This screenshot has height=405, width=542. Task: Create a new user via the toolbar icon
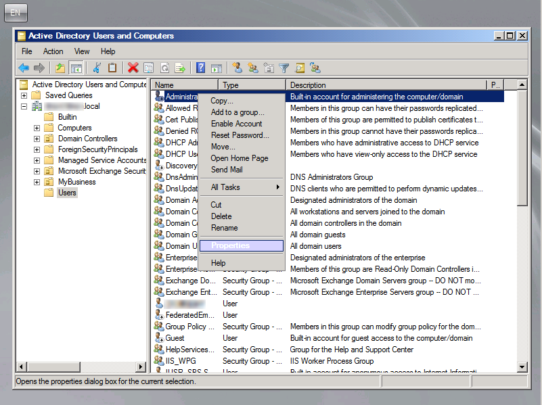pyautogui.click(x=237, y=68)
